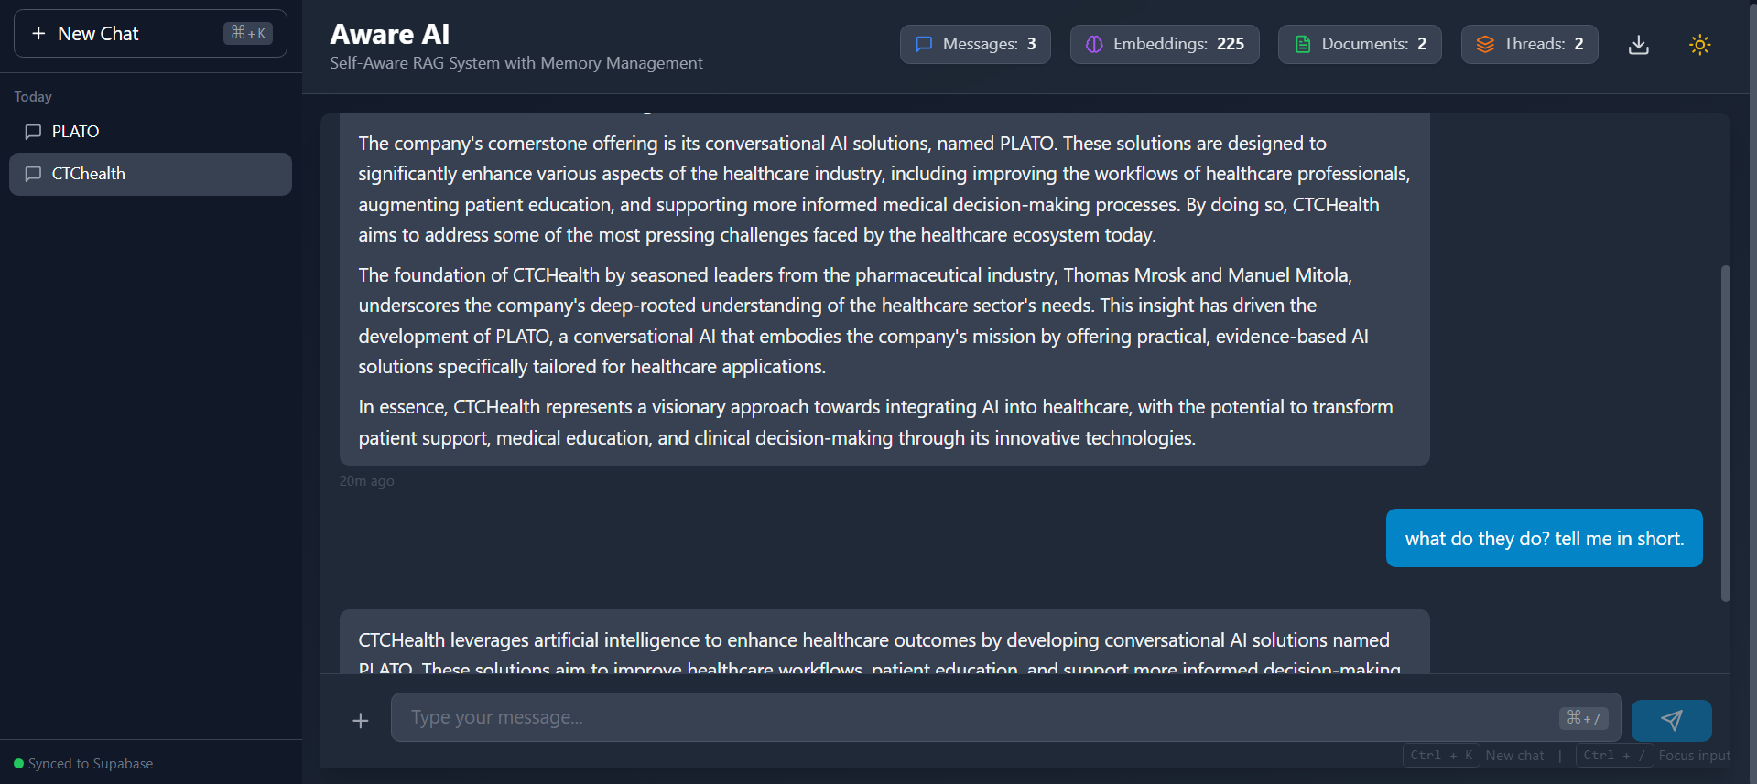Click the Threads: 2 stat badge

tap(1529, 44)
